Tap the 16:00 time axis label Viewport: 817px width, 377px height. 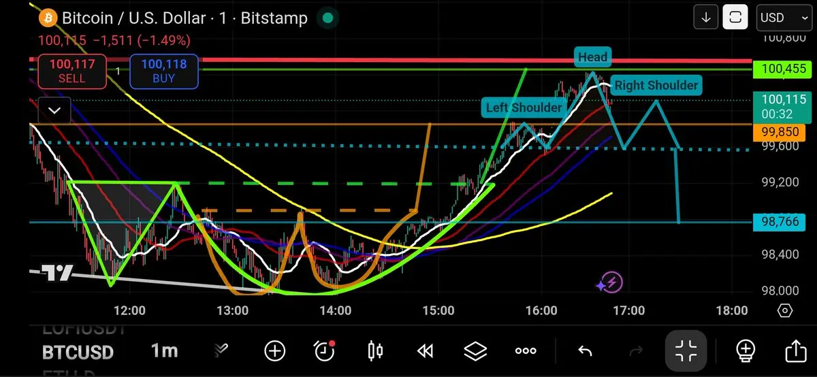click(541, 311)
